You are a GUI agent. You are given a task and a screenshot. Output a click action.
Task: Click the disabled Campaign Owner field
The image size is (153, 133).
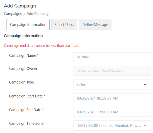coord(112,71)
